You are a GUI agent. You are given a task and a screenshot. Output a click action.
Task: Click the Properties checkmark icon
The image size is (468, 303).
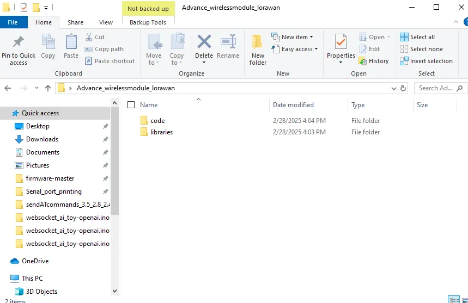341,42
